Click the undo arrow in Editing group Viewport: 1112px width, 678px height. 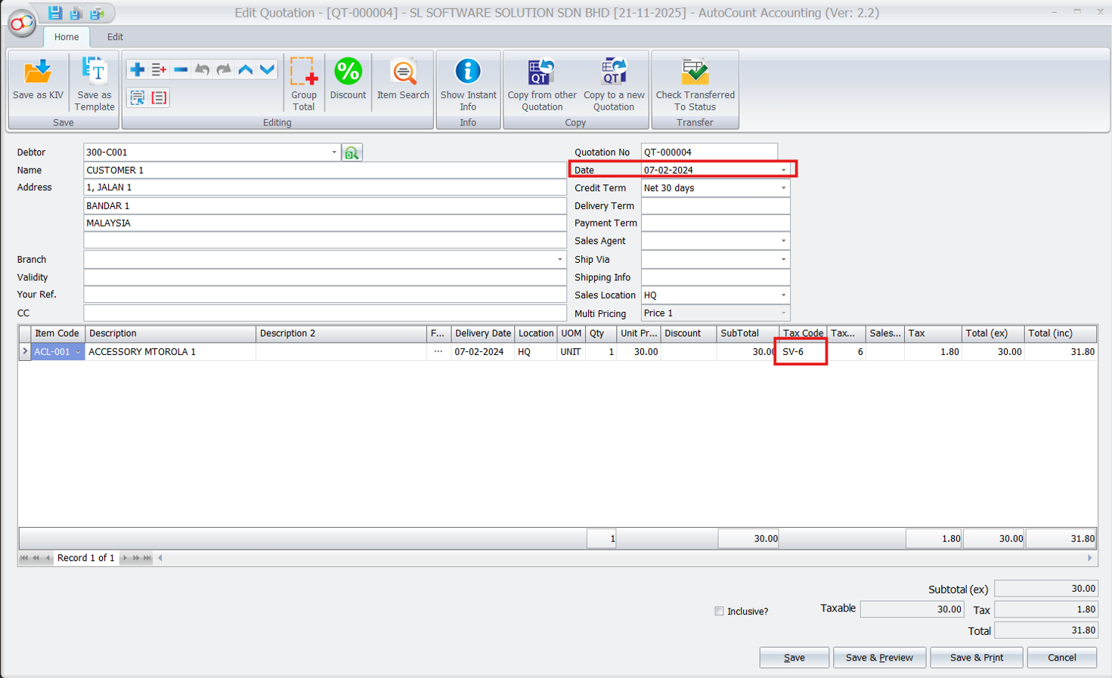(202, 69)
